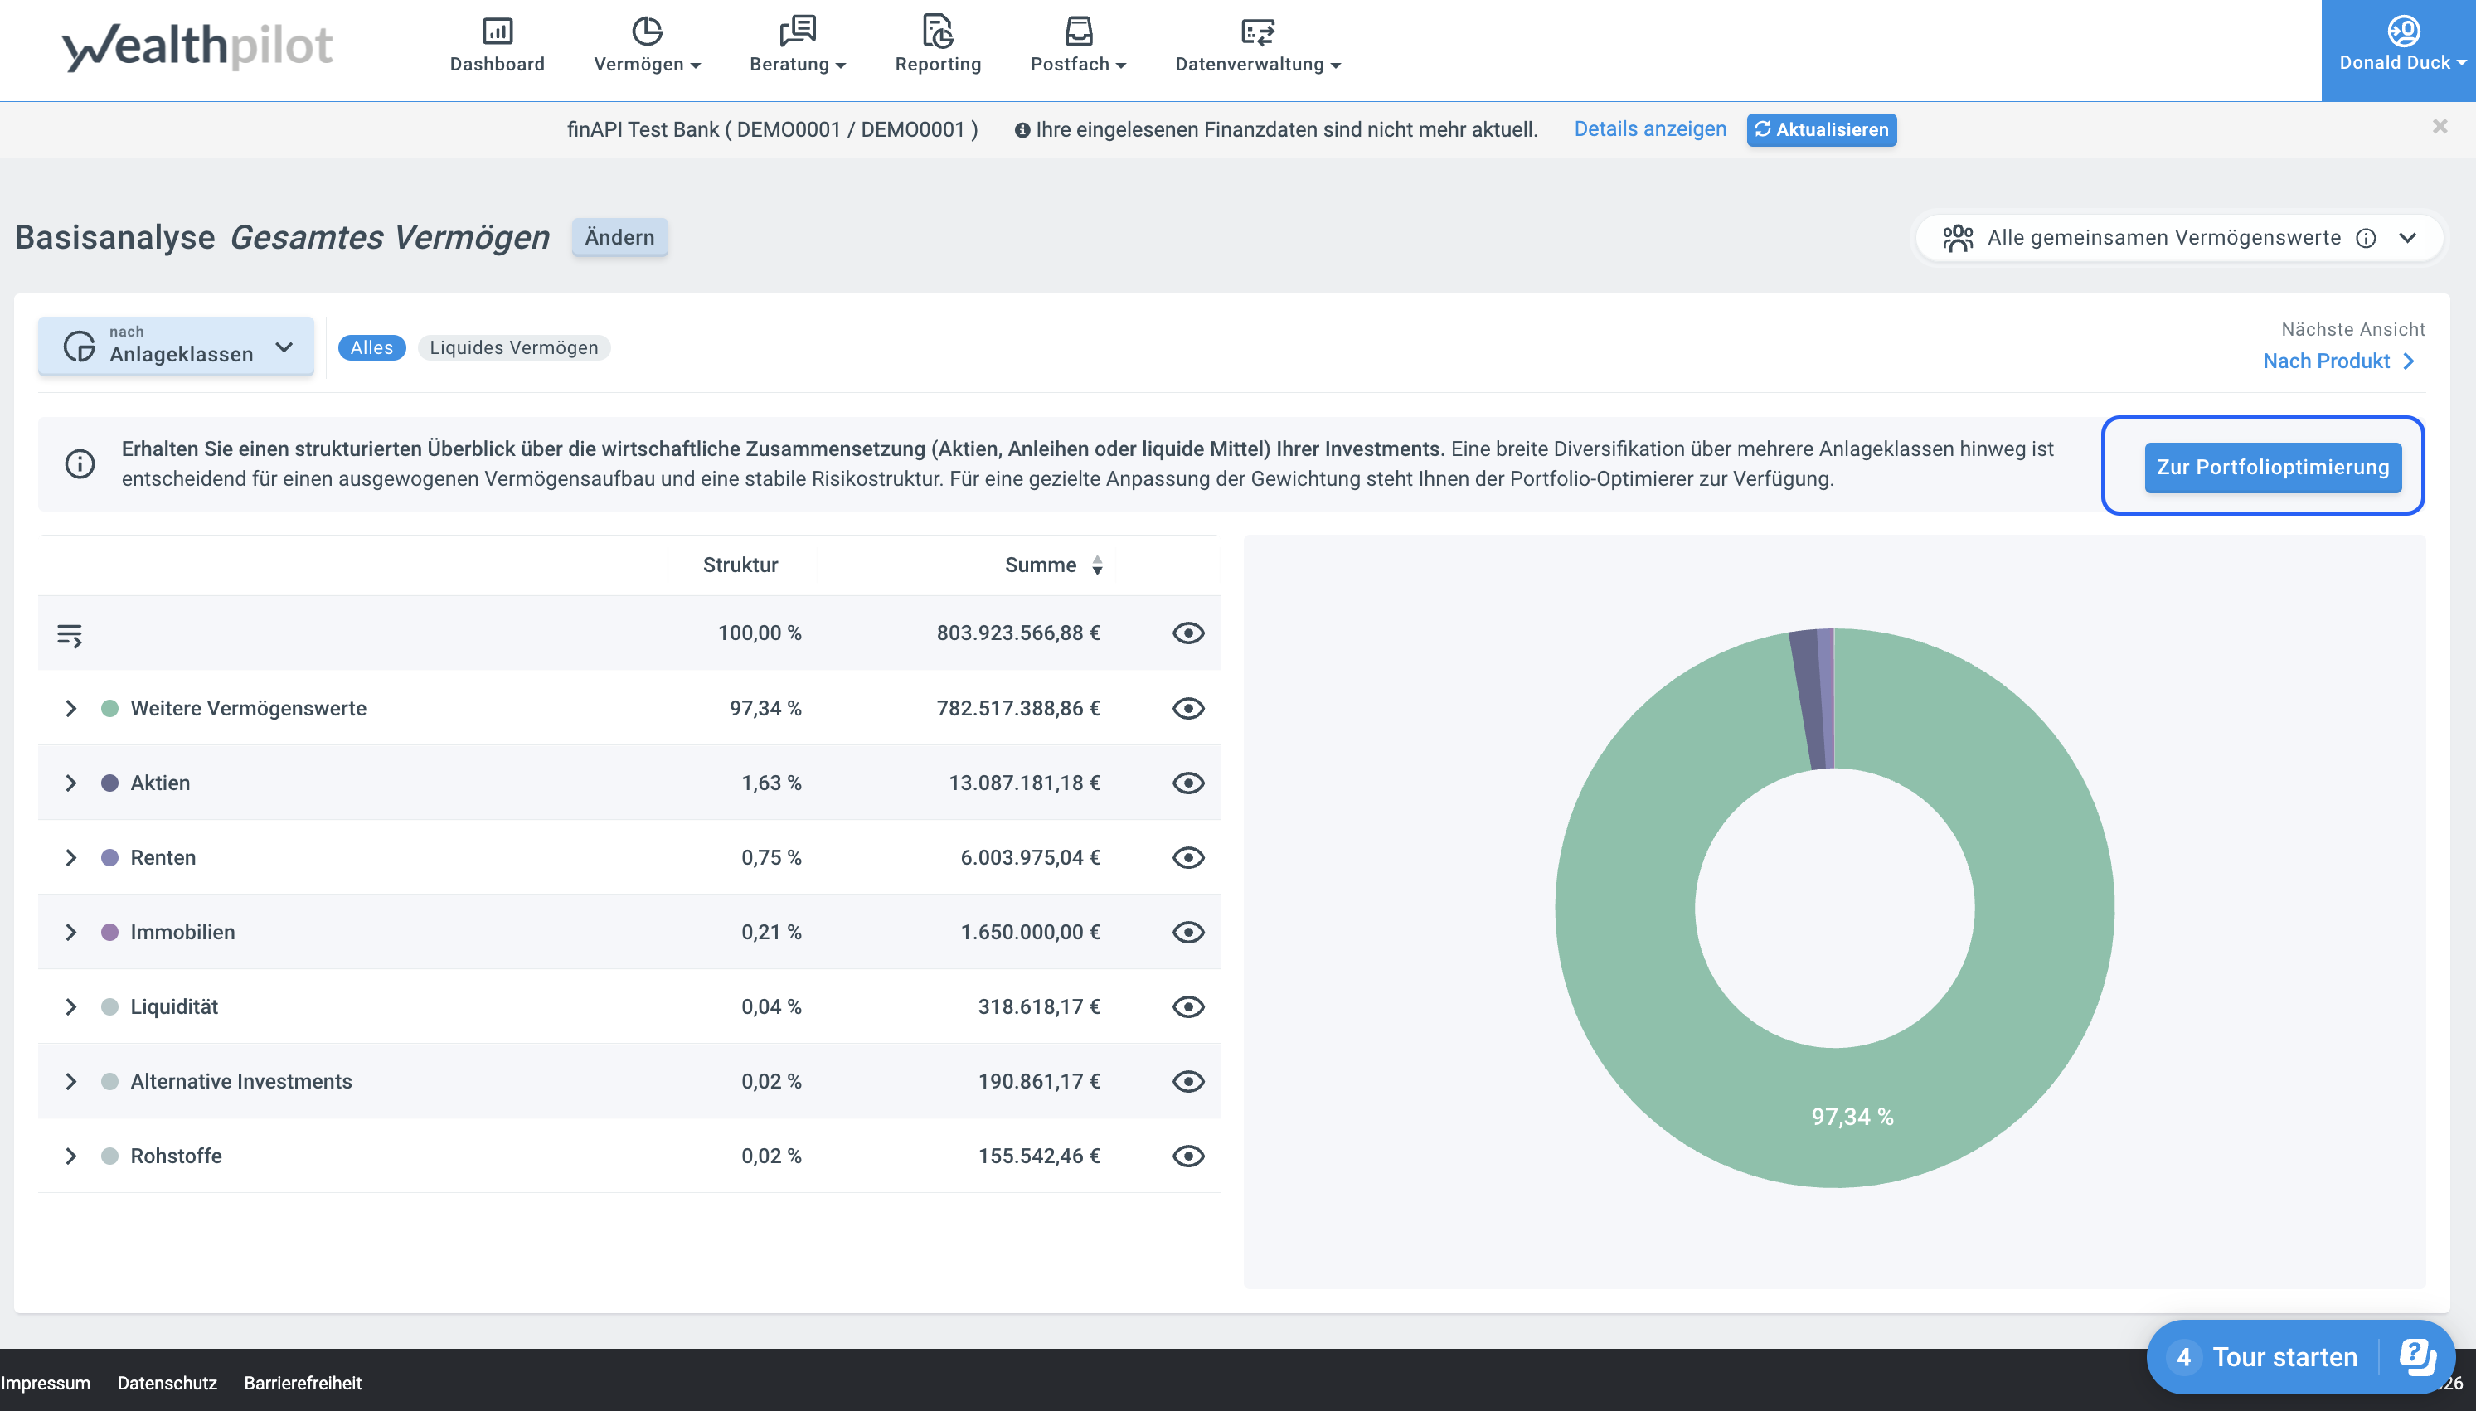Click the green Weitere Vermögenswerte color dot

click(109, 709)
